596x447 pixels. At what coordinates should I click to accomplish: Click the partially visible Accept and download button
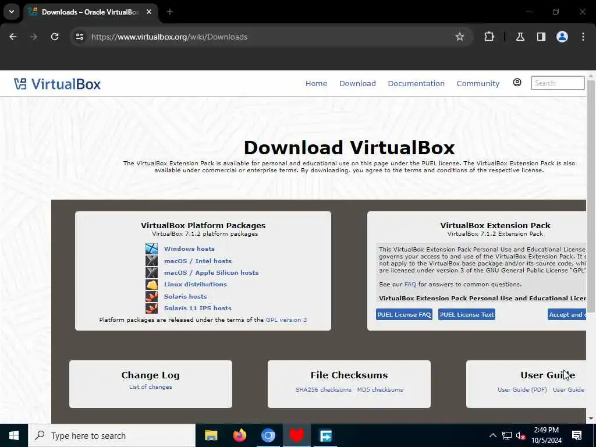(x=567, y=314)
